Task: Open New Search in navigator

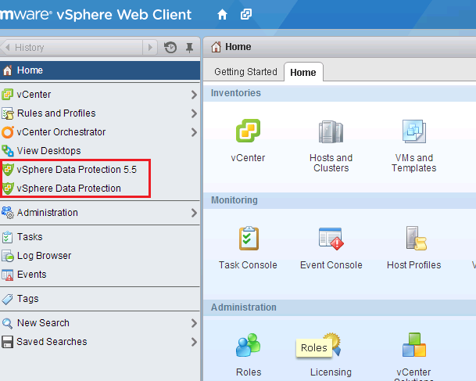Action: point(100,323)
